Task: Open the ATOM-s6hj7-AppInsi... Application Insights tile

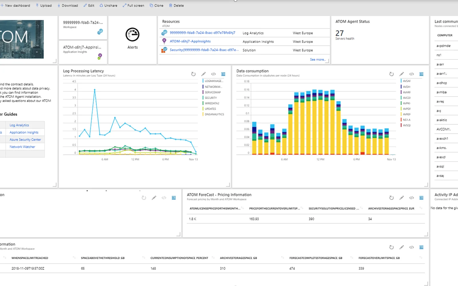Action: point(83,52)
